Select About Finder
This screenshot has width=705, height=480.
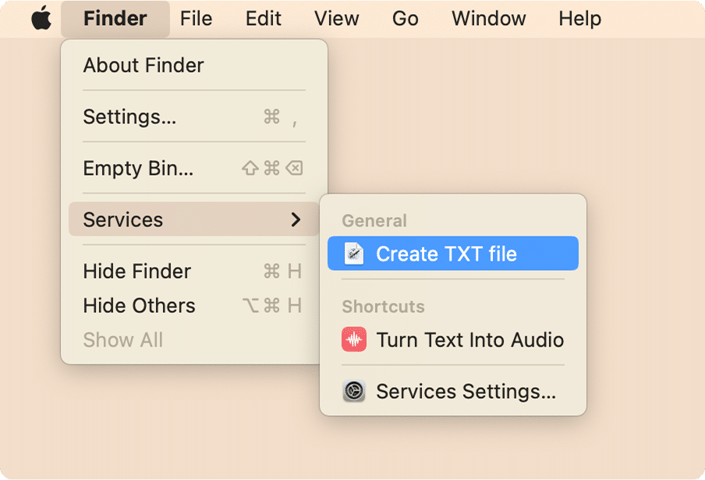tap(143, 66)
